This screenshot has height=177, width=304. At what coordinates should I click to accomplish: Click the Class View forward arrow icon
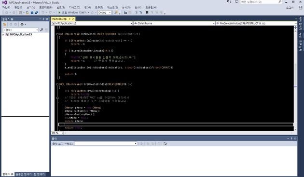coord(16,25)
